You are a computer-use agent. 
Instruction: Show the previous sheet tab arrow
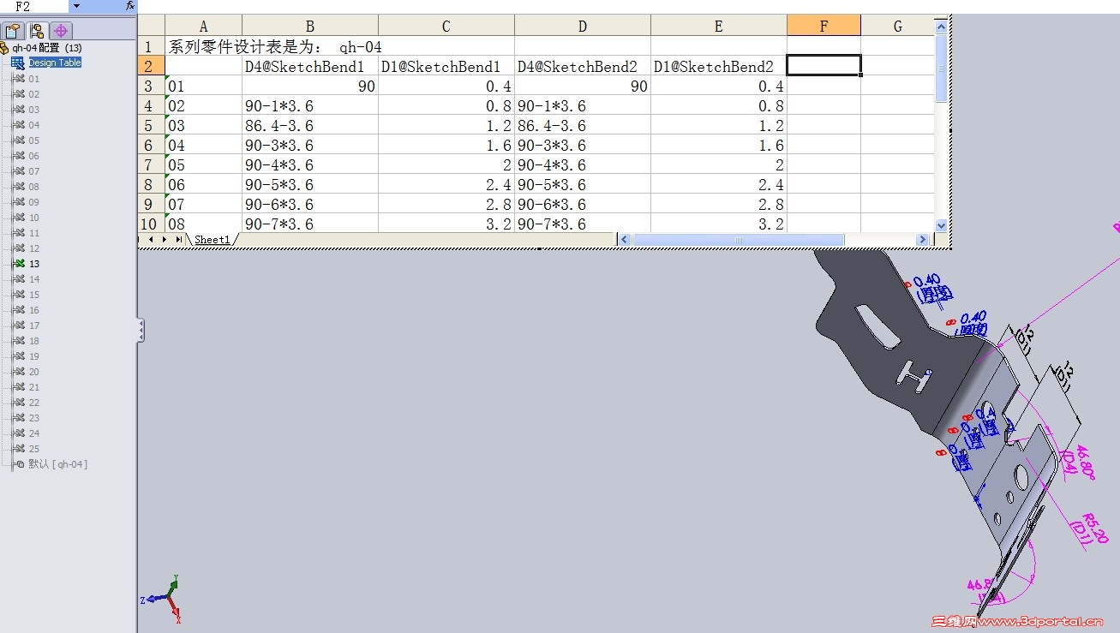tap(153, 240)
